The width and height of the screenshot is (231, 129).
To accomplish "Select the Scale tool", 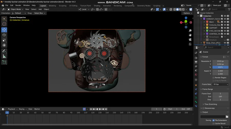I will [x=4, y=40].
